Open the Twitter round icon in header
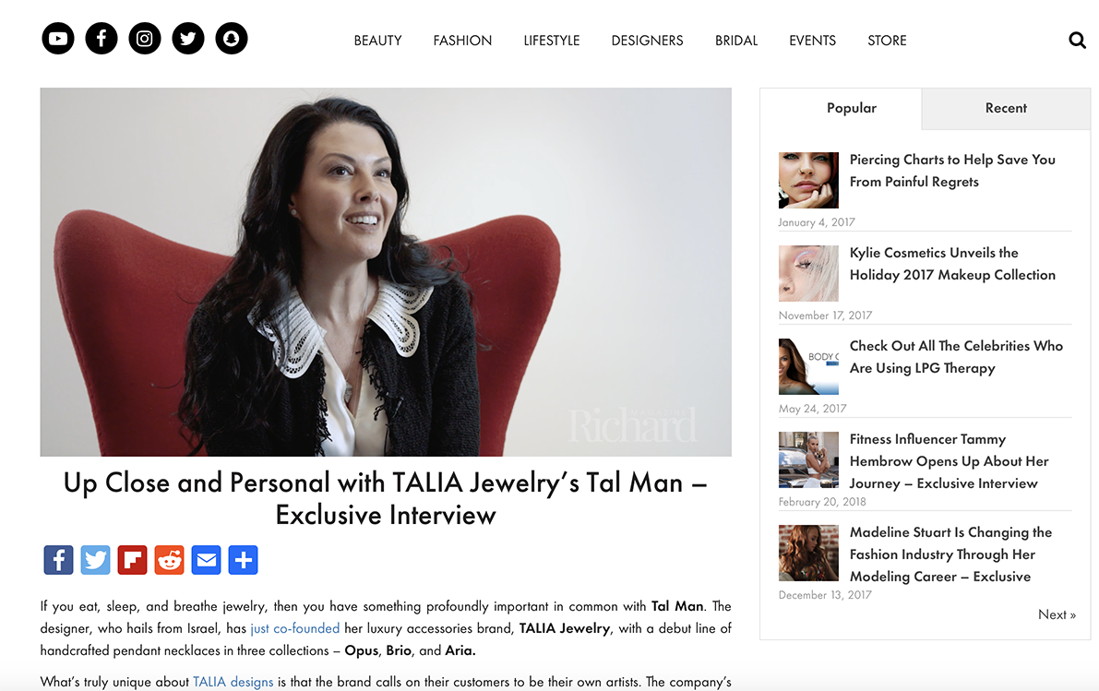 click(188, 39)
